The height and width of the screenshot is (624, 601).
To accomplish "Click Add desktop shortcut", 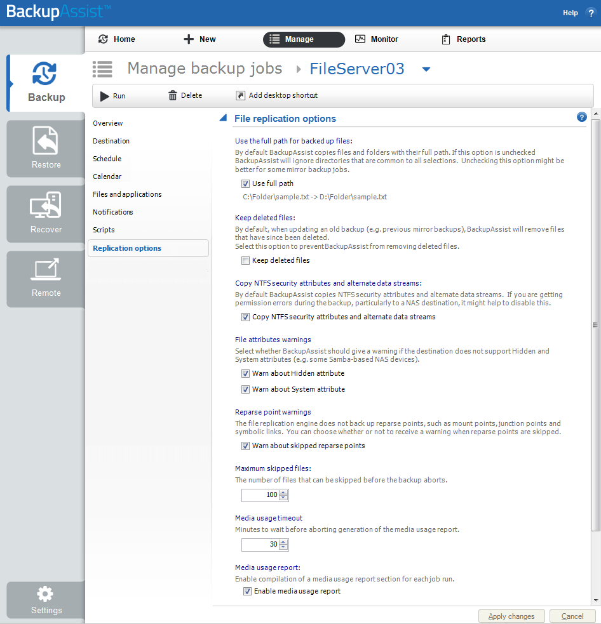I will pyautogui.click(x=277, y=95).
